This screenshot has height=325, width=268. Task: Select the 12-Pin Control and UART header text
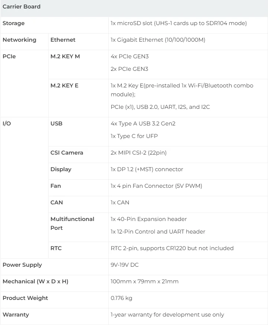point(158,232)
